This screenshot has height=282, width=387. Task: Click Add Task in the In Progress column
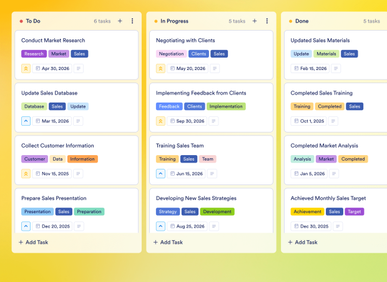[169, 242]
